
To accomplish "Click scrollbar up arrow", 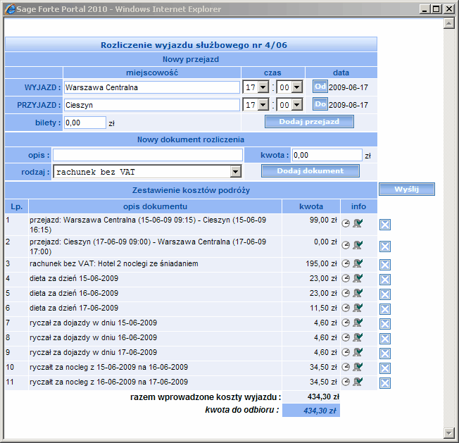I will pyautogui.click(x=448, y=23).
